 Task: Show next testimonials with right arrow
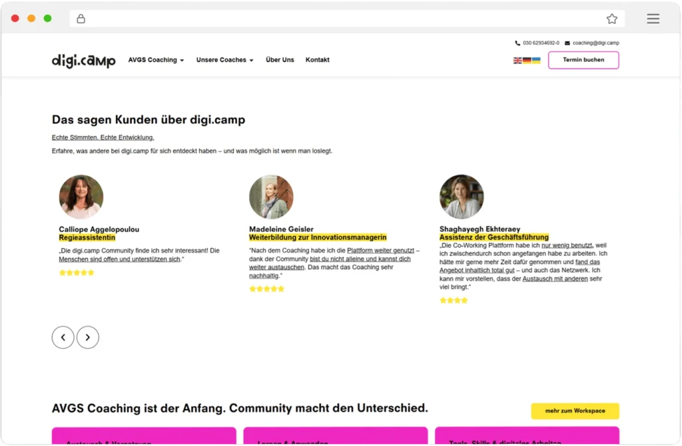88,337
